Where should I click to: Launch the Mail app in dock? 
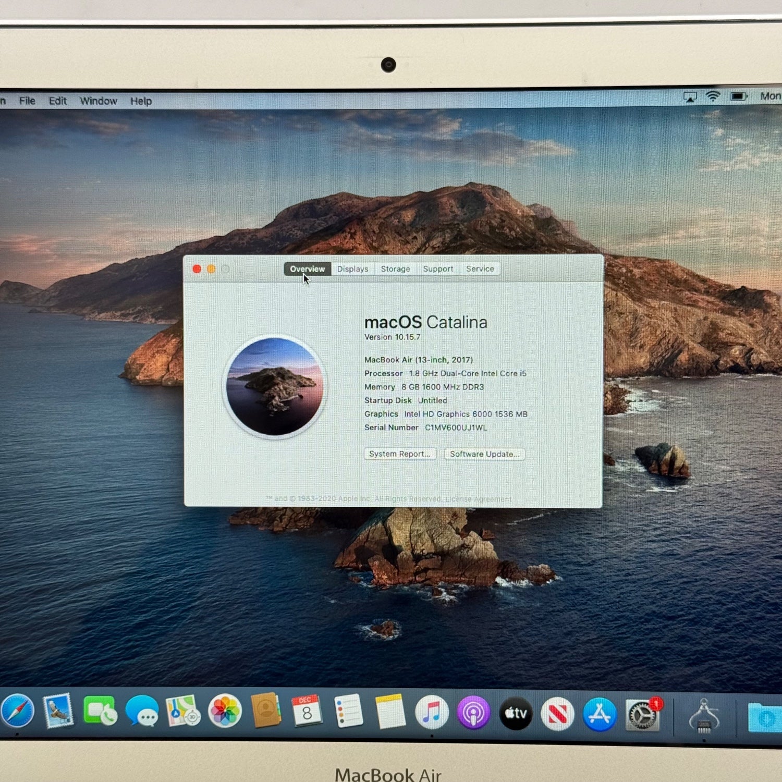58,711
